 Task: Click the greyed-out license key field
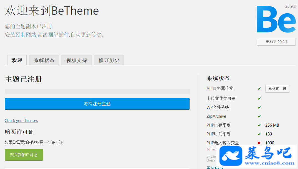coord(97,91)
